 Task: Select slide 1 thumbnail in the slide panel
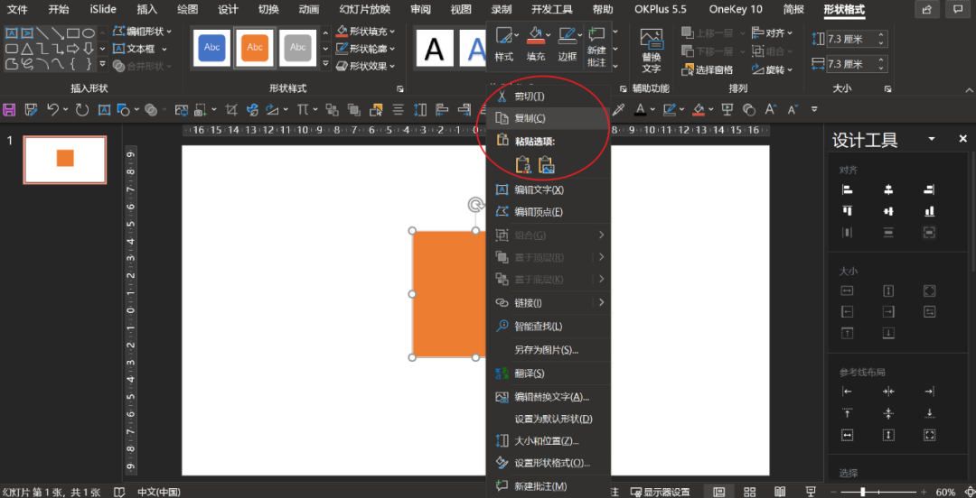tap(64, 160)
